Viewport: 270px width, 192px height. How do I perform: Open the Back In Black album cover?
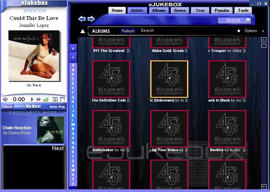[227, 79]
